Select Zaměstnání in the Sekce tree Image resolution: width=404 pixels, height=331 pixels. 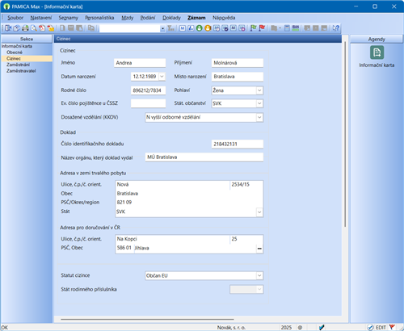click(x=18, y=65)
